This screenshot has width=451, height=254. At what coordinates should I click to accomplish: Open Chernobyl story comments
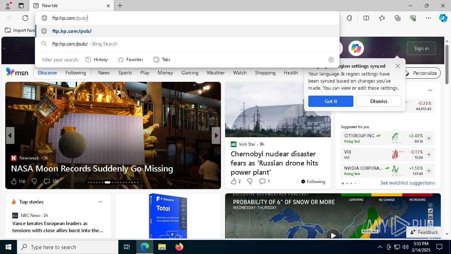(262, 181)
